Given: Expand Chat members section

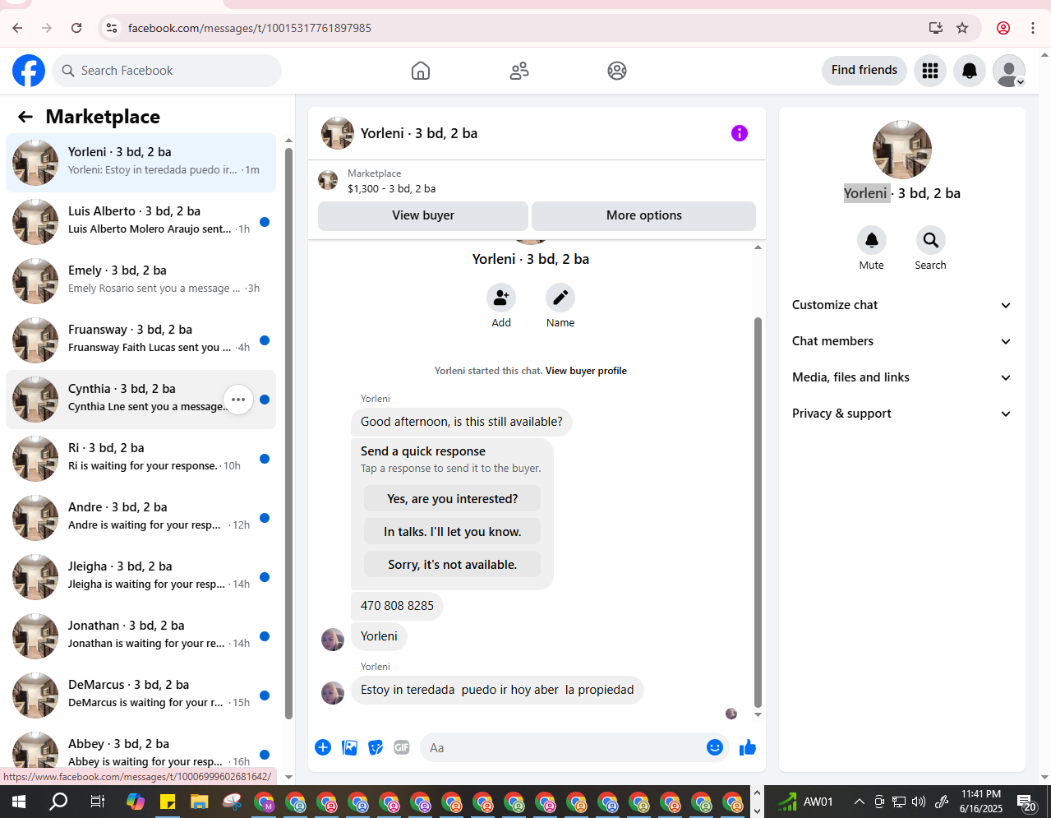Looking at the screenshot, I should coord(901,341).
